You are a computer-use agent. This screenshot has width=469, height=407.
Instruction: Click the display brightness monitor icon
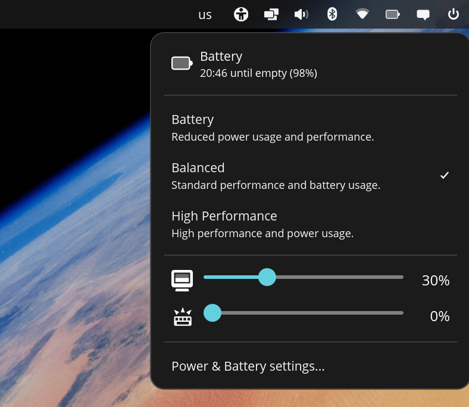point(182,281)
